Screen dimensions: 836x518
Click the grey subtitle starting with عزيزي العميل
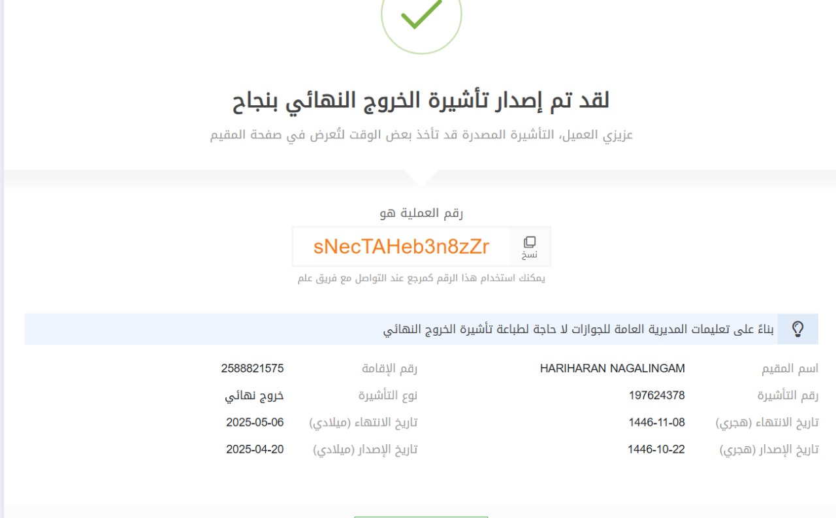[x=421, y=135]
